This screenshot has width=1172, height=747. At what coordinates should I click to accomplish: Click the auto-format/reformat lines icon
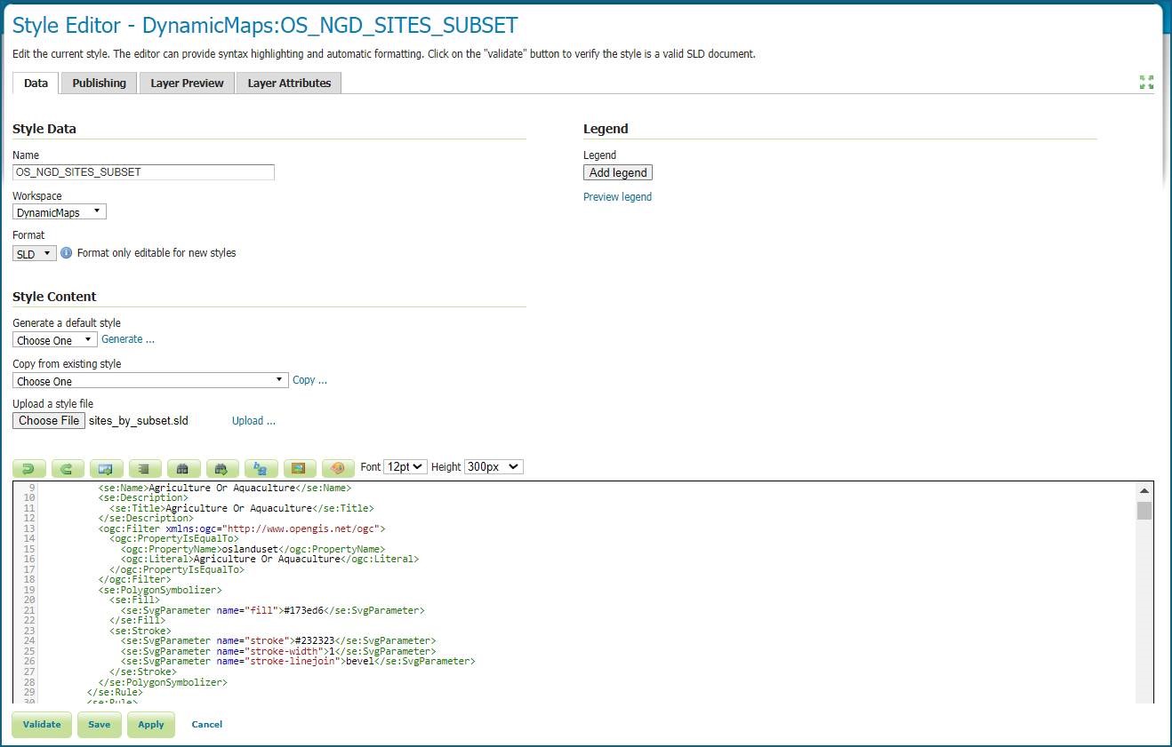(x=145, y=467)
